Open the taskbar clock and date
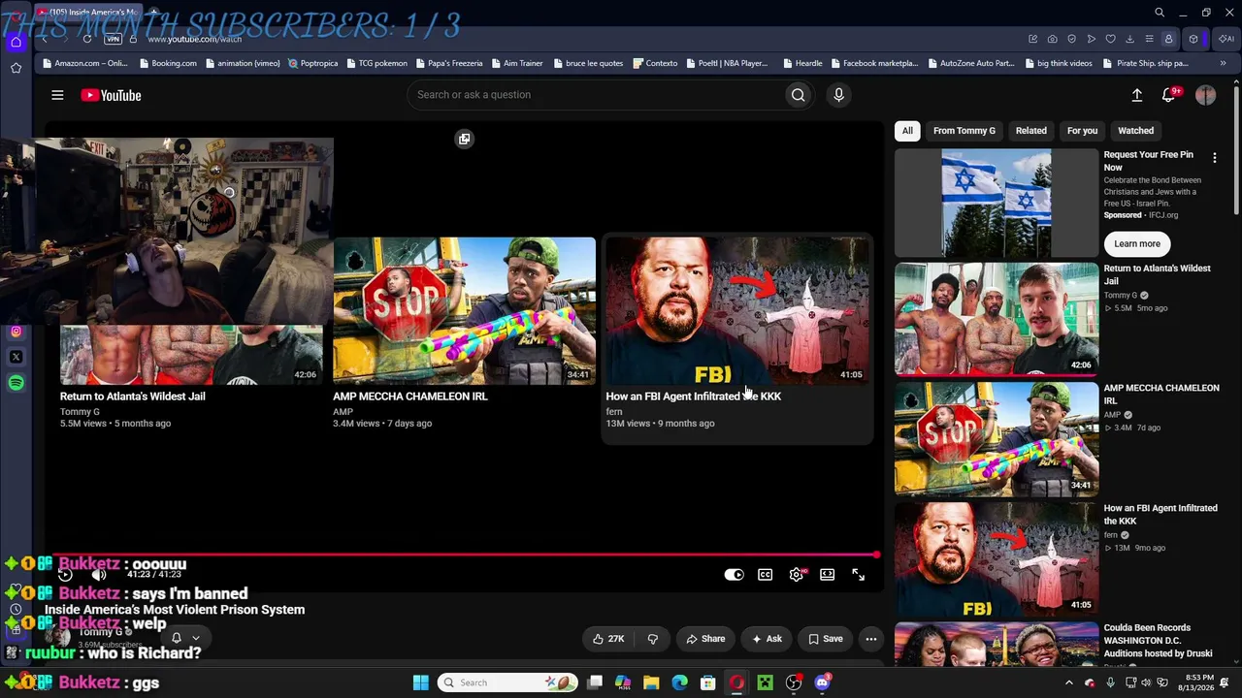The width and height of the screenshot is (1242, 698). 1199,682
